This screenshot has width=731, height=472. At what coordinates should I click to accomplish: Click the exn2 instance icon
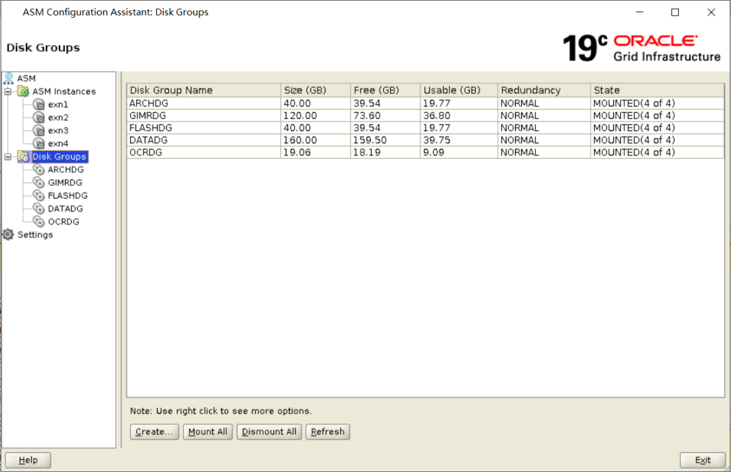click(39, 118)
